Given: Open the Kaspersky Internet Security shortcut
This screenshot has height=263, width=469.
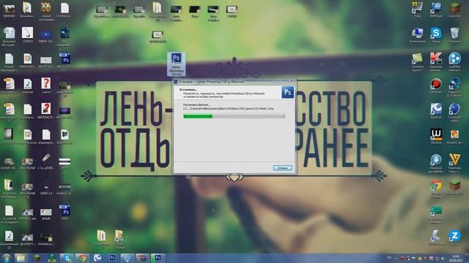Looking at the screenshot, I should [436, 62].
